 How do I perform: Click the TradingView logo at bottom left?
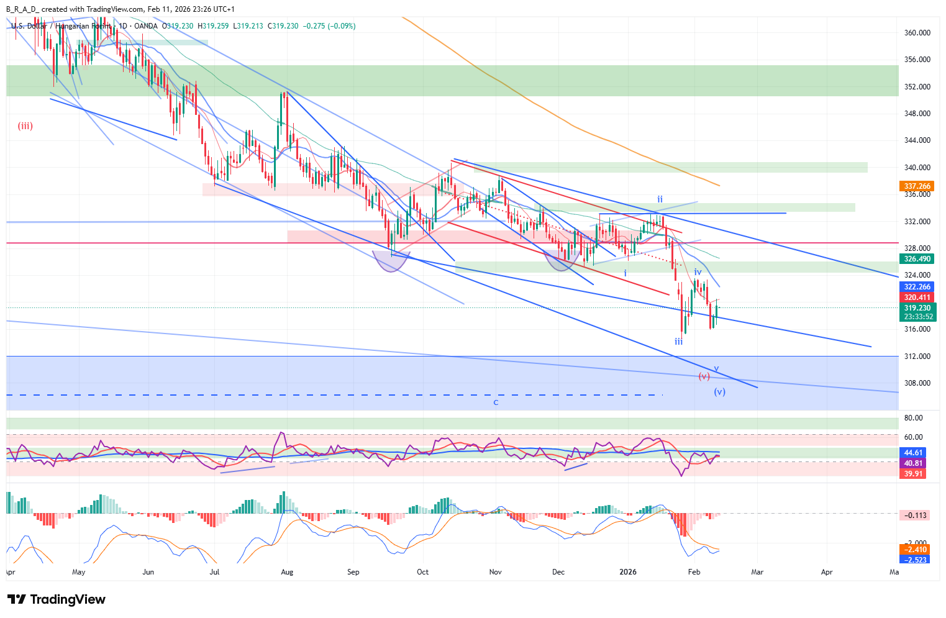tap(57, 599)
